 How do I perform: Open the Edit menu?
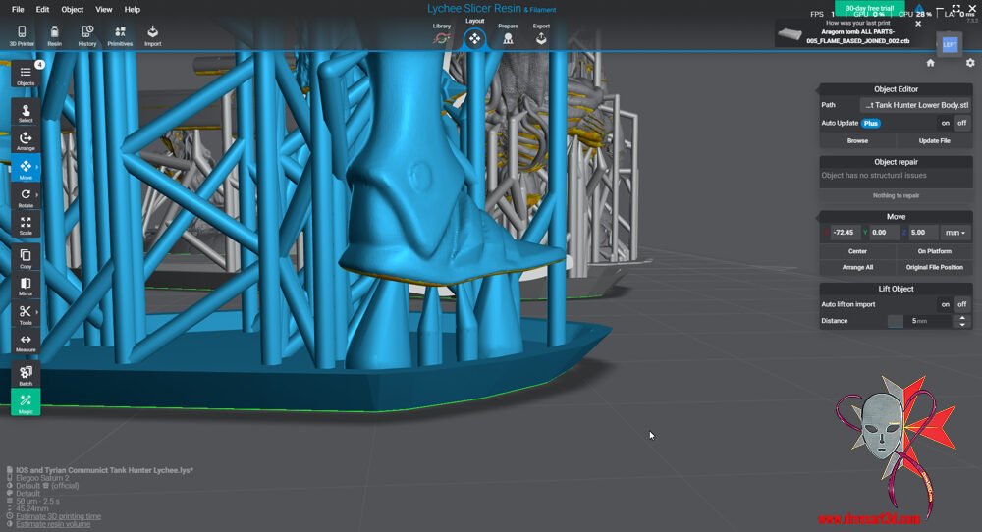click(42, 10)
